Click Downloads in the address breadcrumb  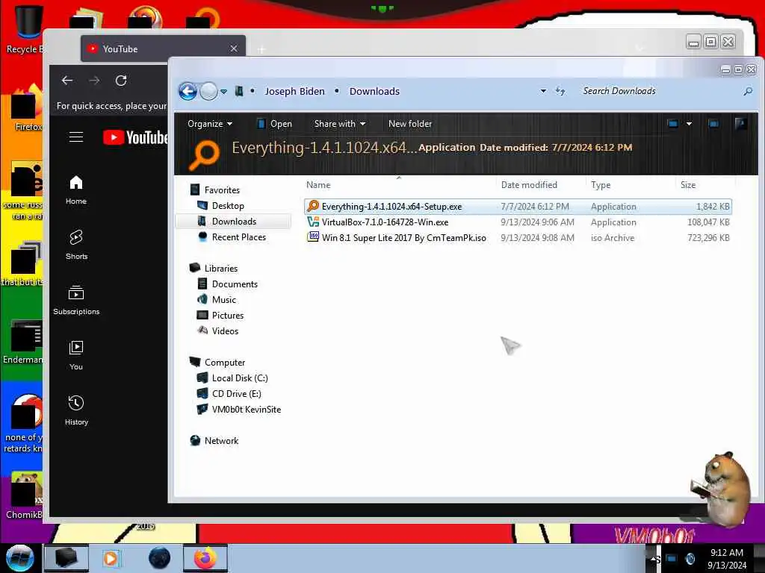(374, 91)
